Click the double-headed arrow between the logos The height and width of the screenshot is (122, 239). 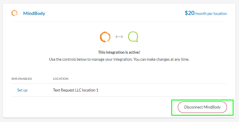pos(119,37)
